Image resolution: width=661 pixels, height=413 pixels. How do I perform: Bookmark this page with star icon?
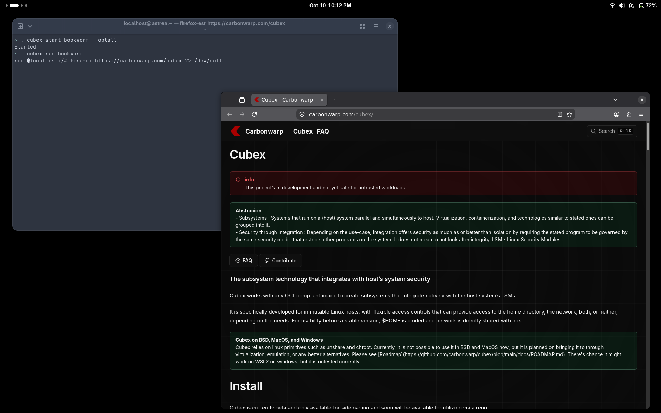click(569, 114)
